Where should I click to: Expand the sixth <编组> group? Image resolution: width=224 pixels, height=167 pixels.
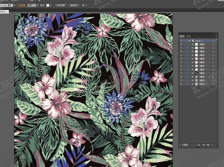[x=193, y=62]
